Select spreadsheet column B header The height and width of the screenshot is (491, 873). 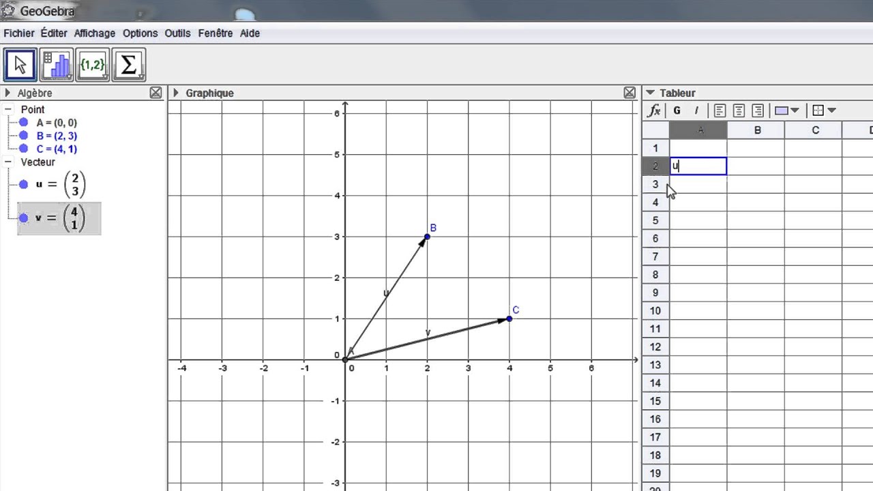[756, 130]
